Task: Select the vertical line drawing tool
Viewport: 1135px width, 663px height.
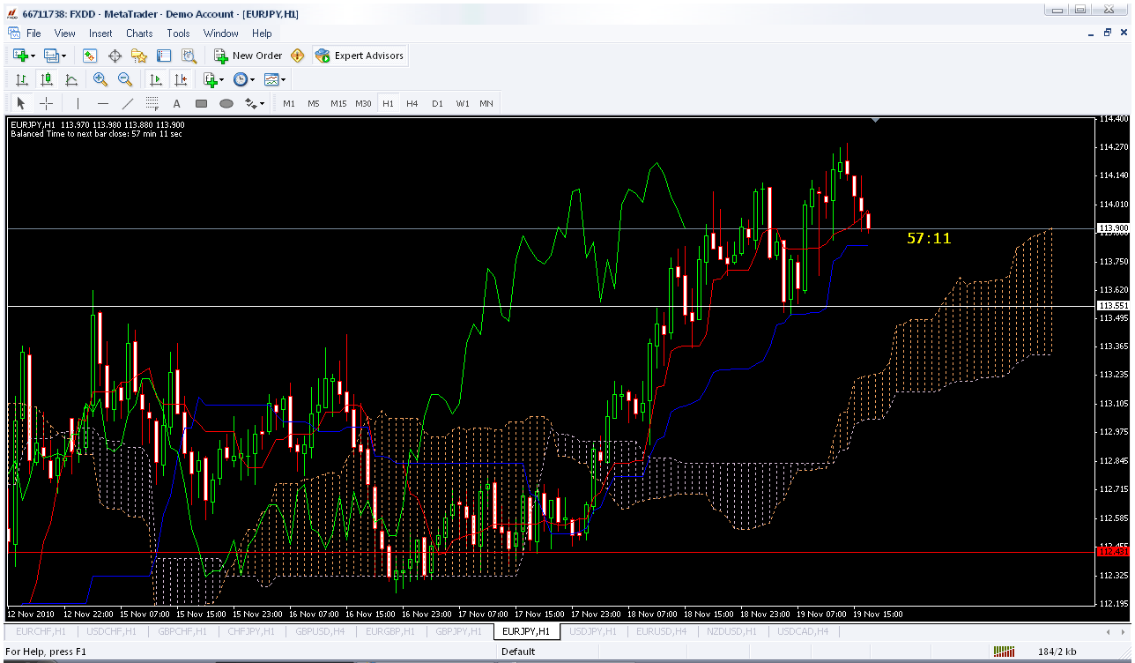Action: pyautogui.click(x=78, y=103)
